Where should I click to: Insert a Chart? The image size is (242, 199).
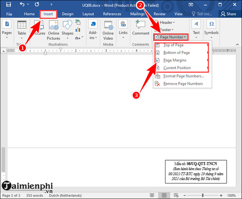tap(78, 30)
